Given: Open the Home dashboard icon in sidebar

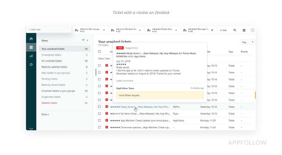Looking at the screenshot, I should 31,39.
